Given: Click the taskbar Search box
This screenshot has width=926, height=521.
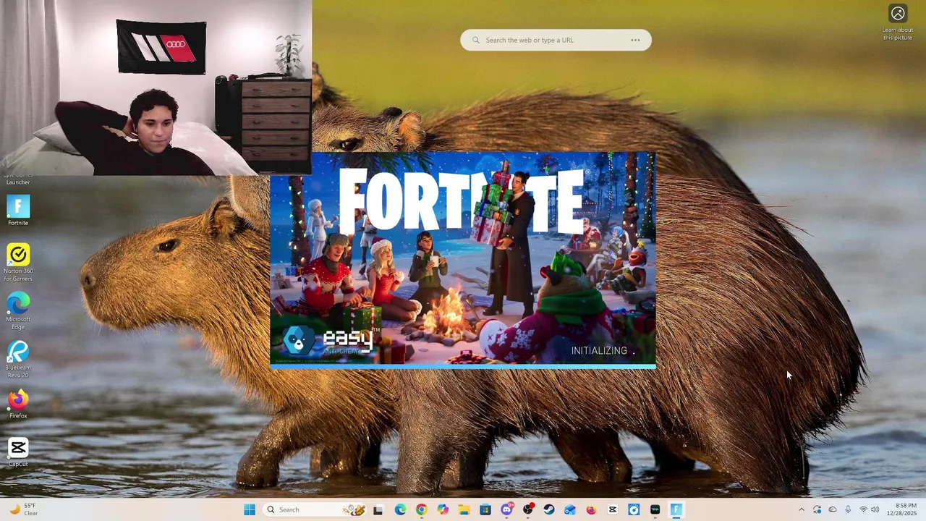Looking at the screenshot, I should tap(315, 509).
